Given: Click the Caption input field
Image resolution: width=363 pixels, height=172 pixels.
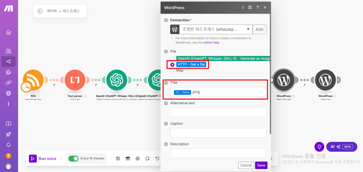Looking at the screenshot, I should click(x=218, y=133).
